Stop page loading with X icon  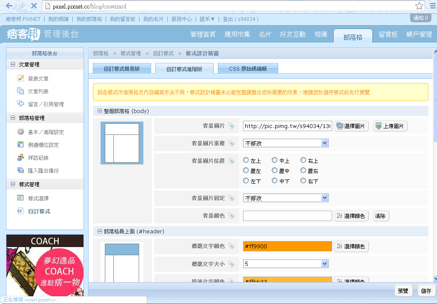click(x=34, y=6)
